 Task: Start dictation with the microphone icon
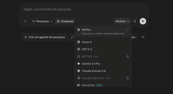coord(135,21)
